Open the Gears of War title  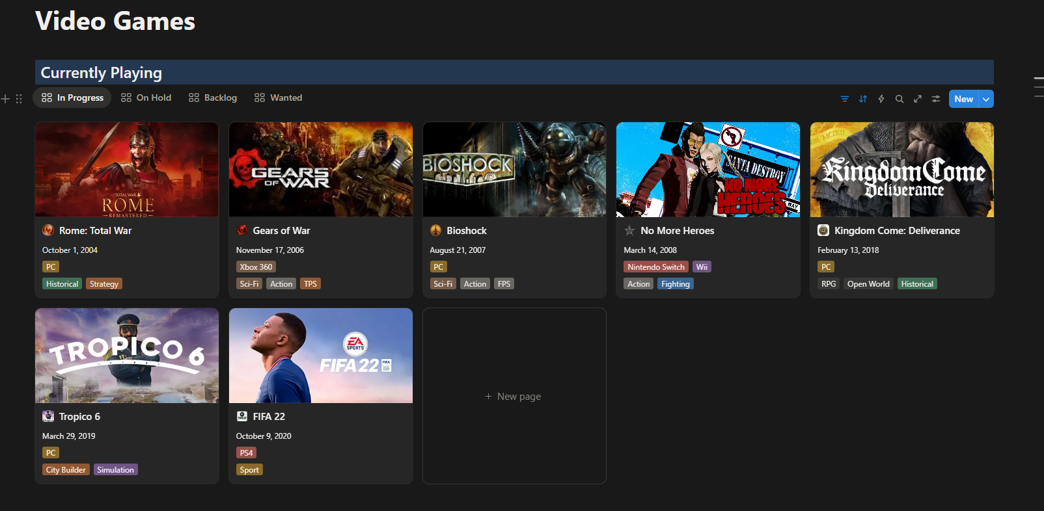281,231
